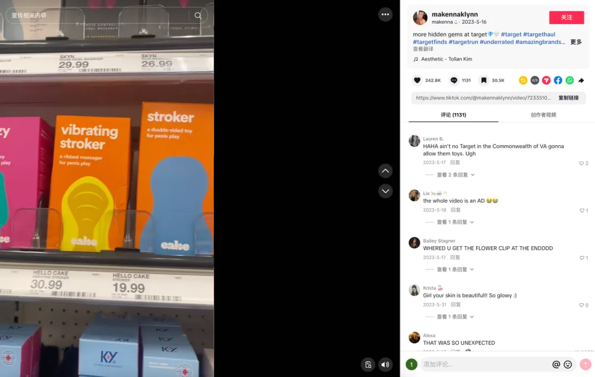Click 复制链接 to copy link
The image size is (595, 377).
569,98
